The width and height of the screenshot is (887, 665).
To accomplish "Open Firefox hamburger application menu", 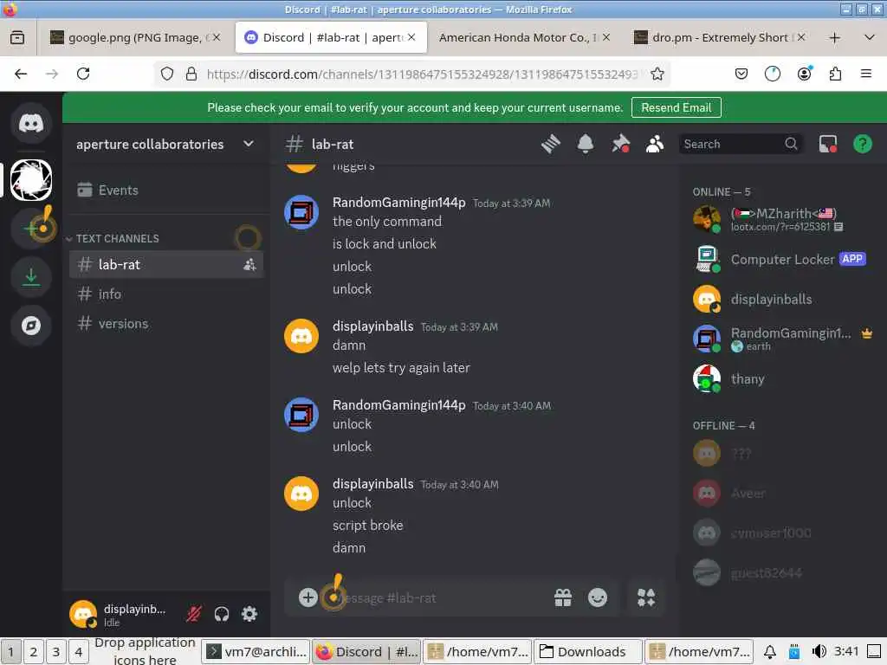I will coord(866,74).
